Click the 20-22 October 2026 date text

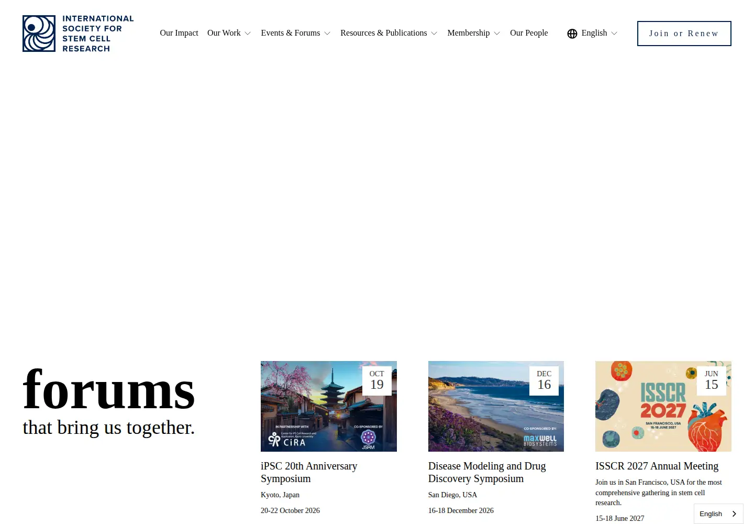[290, 510]
